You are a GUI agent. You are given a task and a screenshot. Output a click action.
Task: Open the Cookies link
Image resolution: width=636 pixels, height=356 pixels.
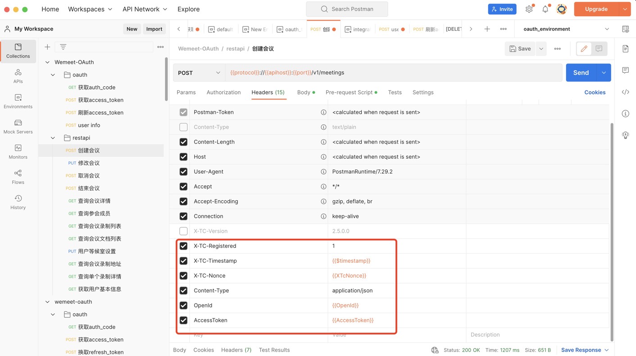pos(595,92)
